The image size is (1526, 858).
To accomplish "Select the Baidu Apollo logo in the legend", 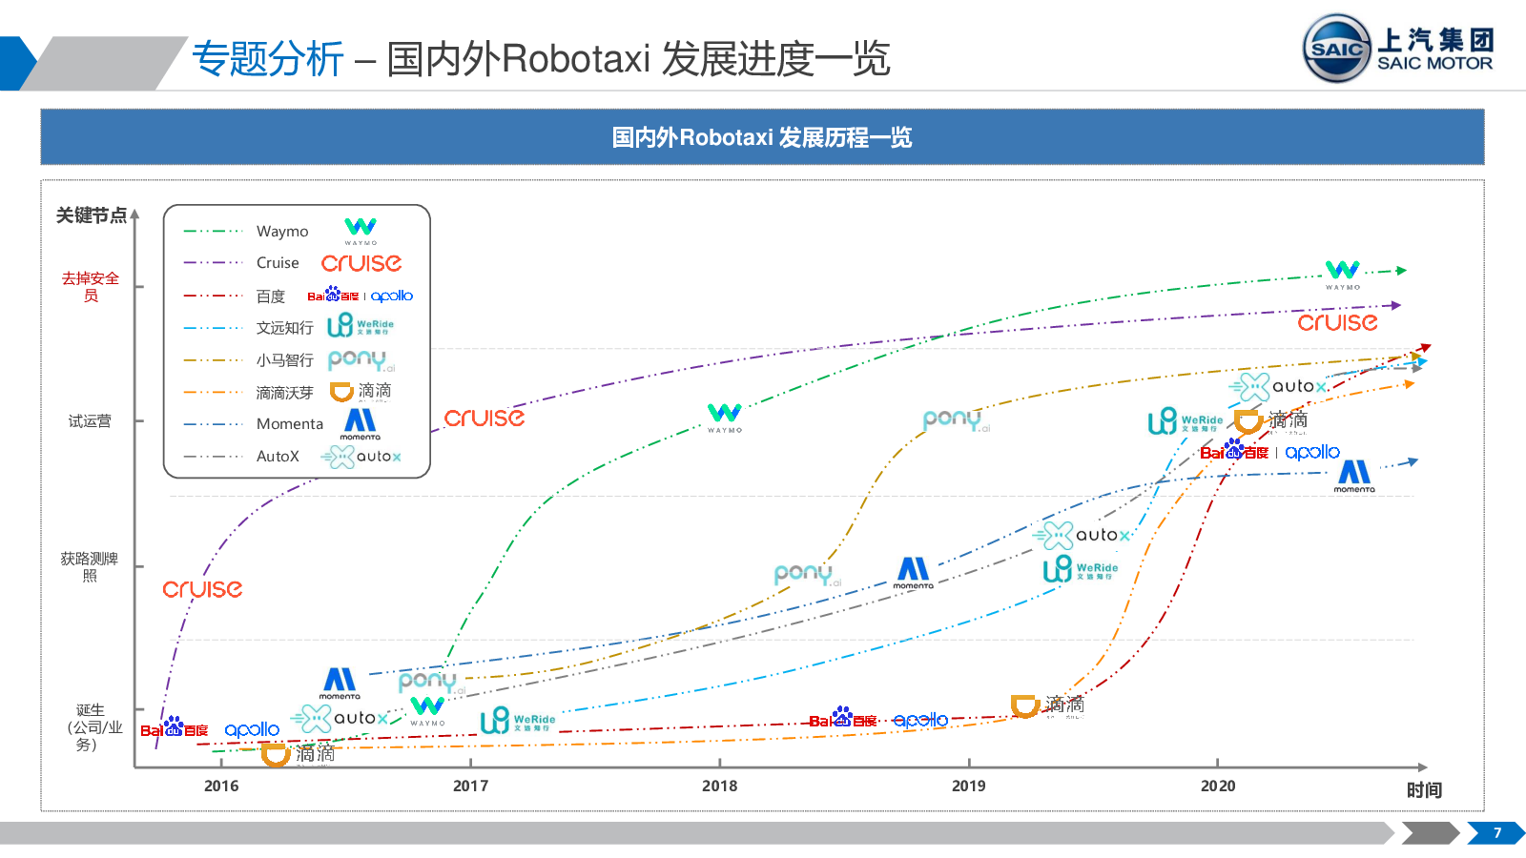I will (360, 295).
